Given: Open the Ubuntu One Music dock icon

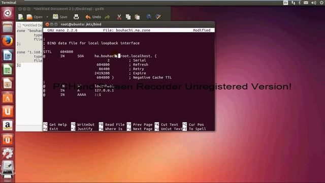Looking at the screenshot, I should click(x=8, y=139).
